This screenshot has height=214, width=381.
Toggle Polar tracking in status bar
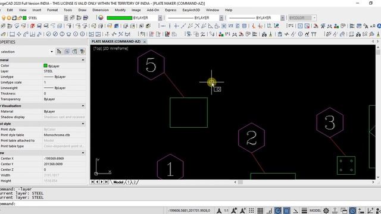click(278, 210)
